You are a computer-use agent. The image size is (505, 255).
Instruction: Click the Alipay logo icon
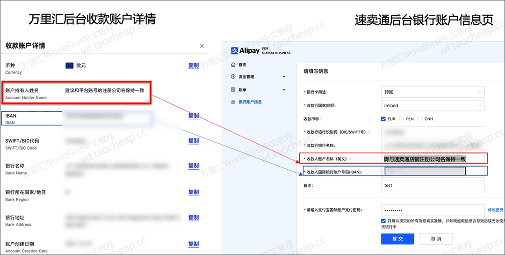pos(234,50)
